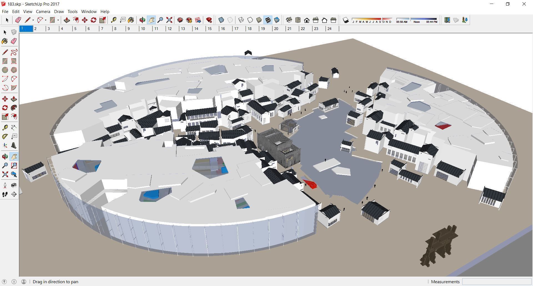Choose the Section Plane tool
This screenshot has height=286, width=533.
14,194
